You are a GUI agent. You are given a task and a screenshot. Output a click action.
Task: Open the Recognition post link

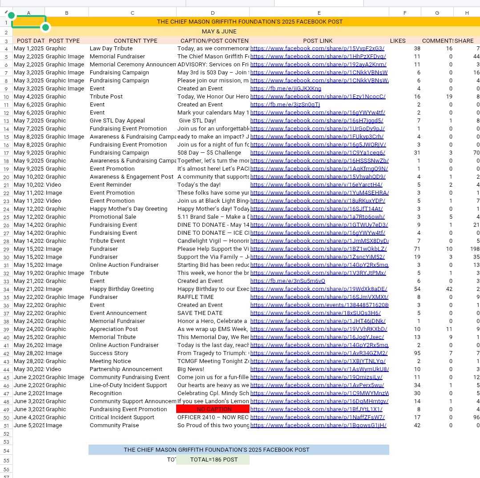click(x=319, y=393)
